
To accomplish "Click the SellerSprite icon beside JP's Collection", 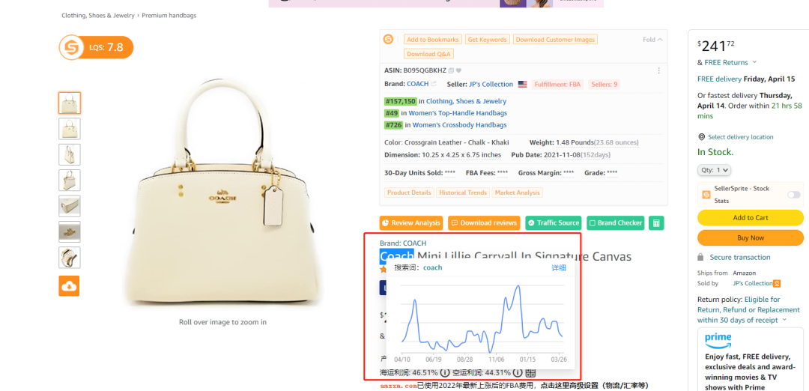I will click(777, 283).
